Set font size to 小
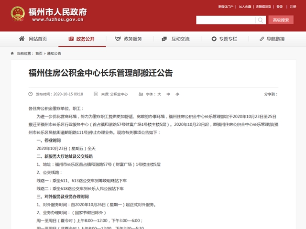 coord(177,94)
